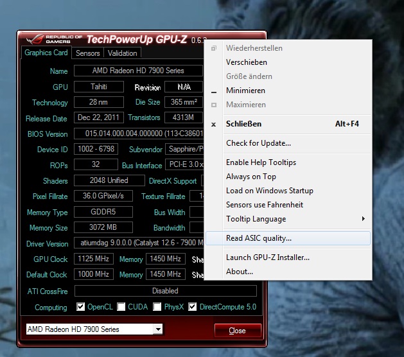This screenshot has height=357, width=404.
Task: Click the Memory Type field GDDR5
Action: click(x=103, y=212)
